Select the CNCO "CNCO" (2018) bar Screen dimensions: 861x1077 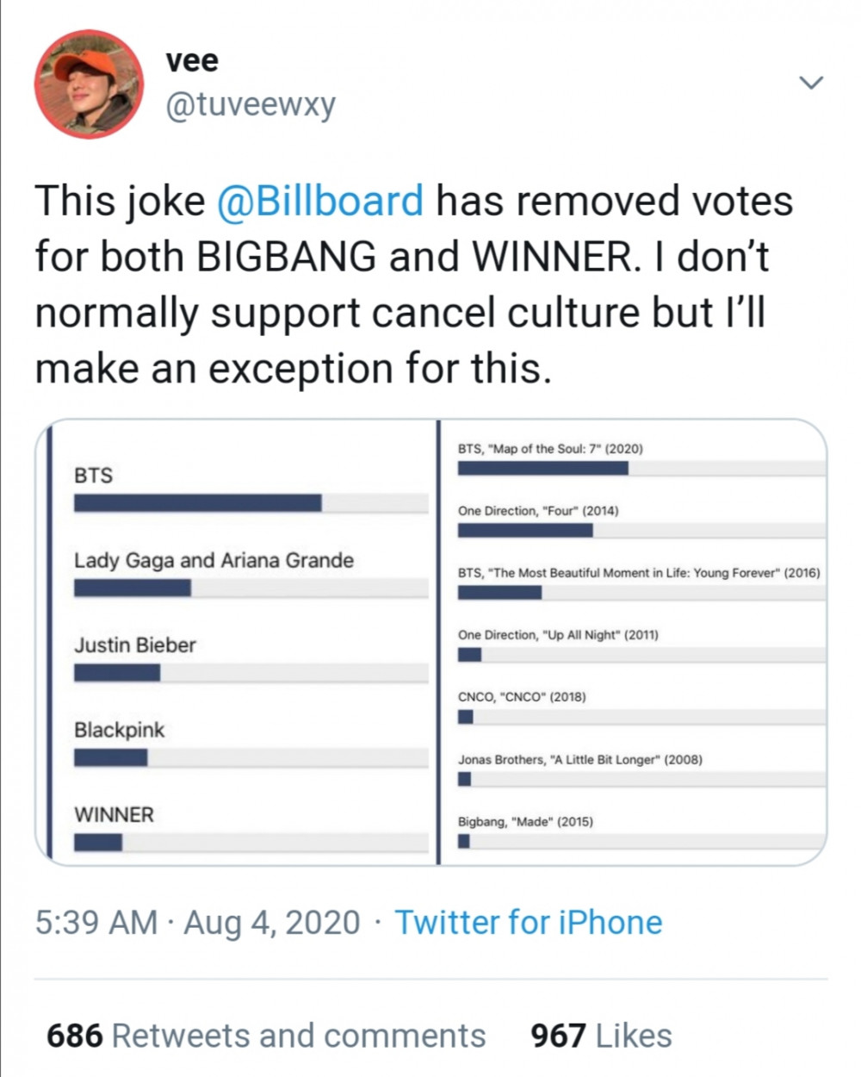(x=641, y=717)
